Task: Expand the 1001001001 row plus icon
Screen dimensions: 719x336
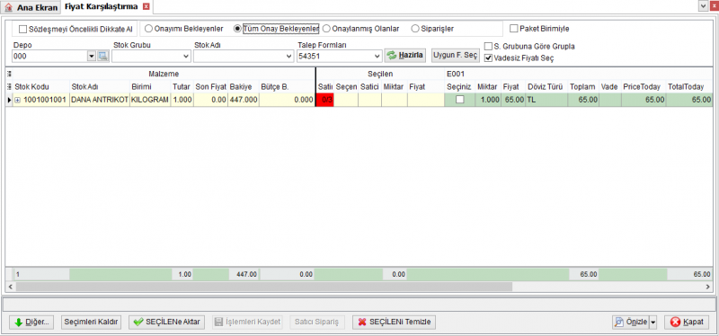Action: click(17, 100)
